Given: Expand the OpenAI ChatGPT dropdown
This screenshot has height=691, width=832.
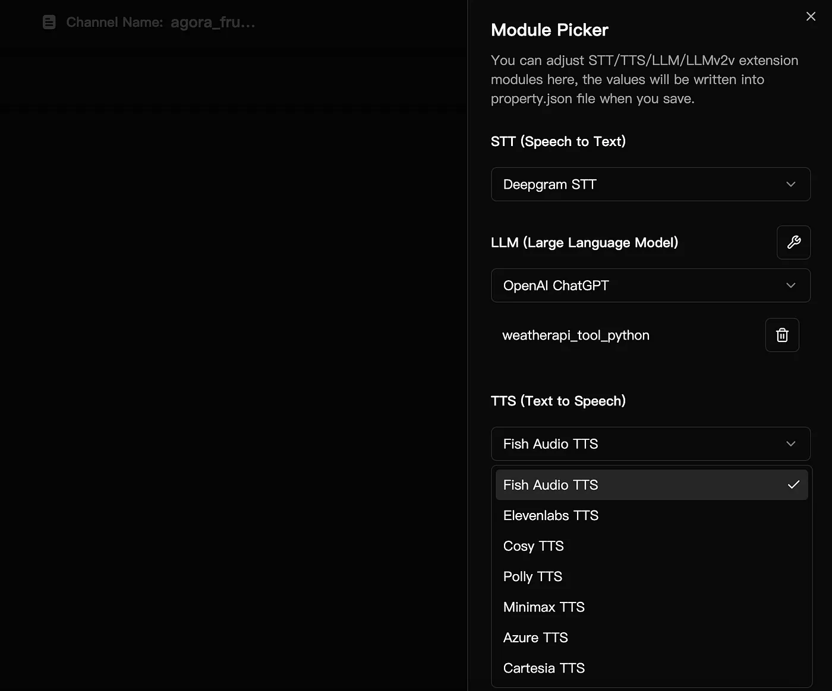Looking at the screenshot, I should click(650, 286).
